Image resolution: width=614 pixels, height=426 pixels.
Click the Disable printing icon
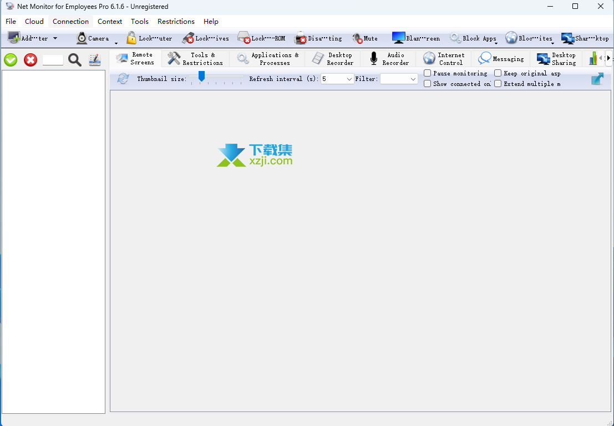(x=300, y=38)
